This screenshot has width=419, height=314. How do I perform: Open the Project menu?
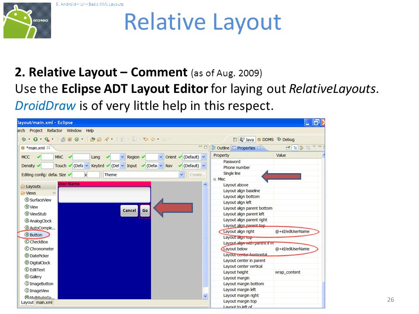click(36, 130)
